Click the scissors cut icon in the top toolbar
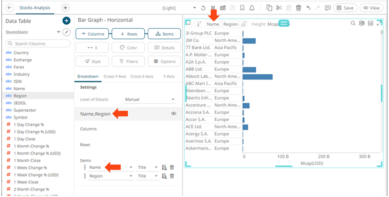The width and height of the screenshot is (389, 197). click(x=279, y=8)
